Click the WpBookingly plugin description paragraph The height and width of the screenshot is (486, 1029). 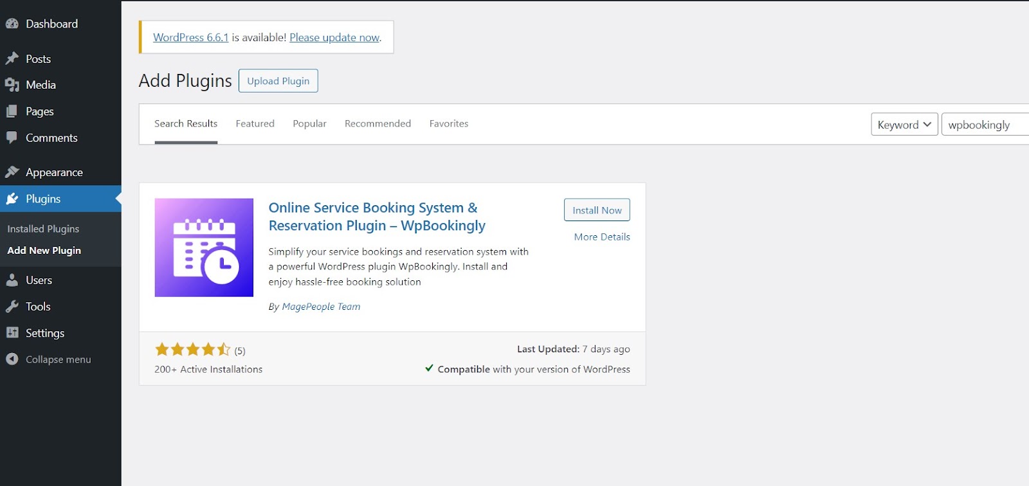(x=398, y=267)
